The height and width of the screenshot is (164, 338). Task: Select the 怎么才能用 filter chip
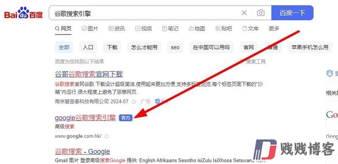(x=144, y=47)
